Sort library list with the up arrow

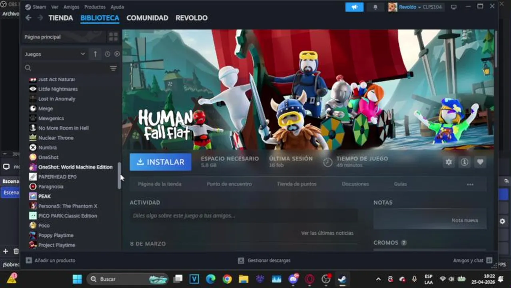click(x=95, y=54)
